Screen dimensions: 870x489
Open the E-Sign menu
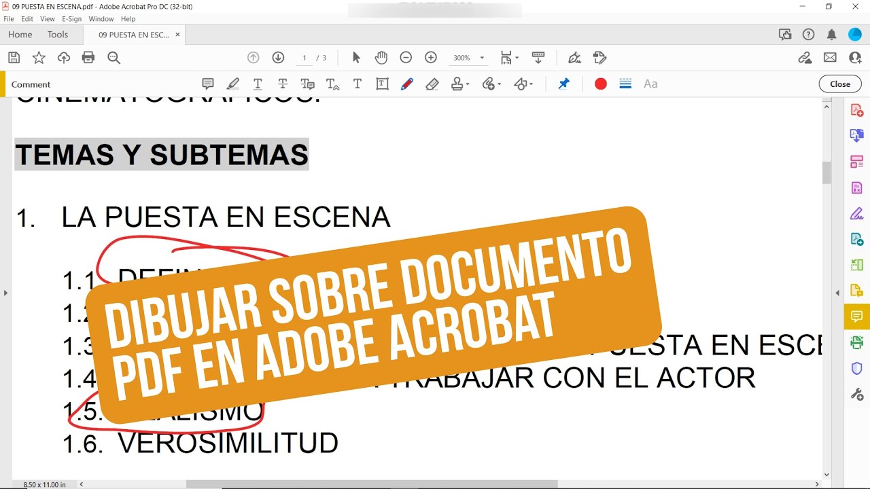pos(72,19)
